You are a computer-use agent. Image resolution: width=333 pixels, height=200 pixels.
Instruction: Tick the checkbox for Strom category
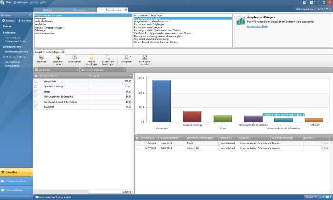(x=36, y=92)
